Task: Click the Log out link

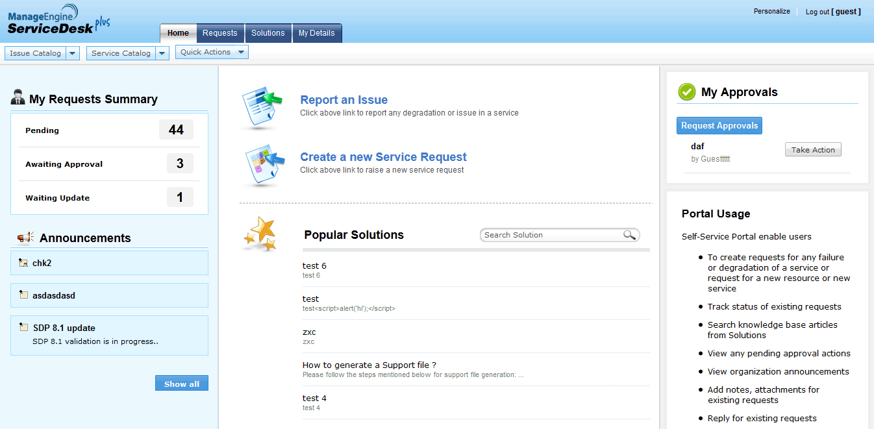Action: click(x=818, y=12)
